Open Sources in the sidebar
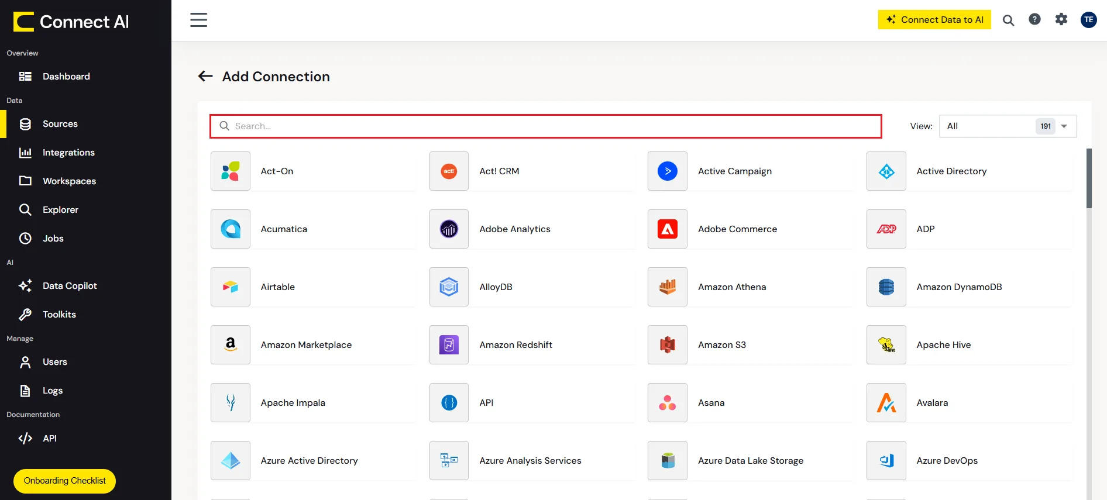The width and height of the screenshot is (1107, 500). (85, 124)
